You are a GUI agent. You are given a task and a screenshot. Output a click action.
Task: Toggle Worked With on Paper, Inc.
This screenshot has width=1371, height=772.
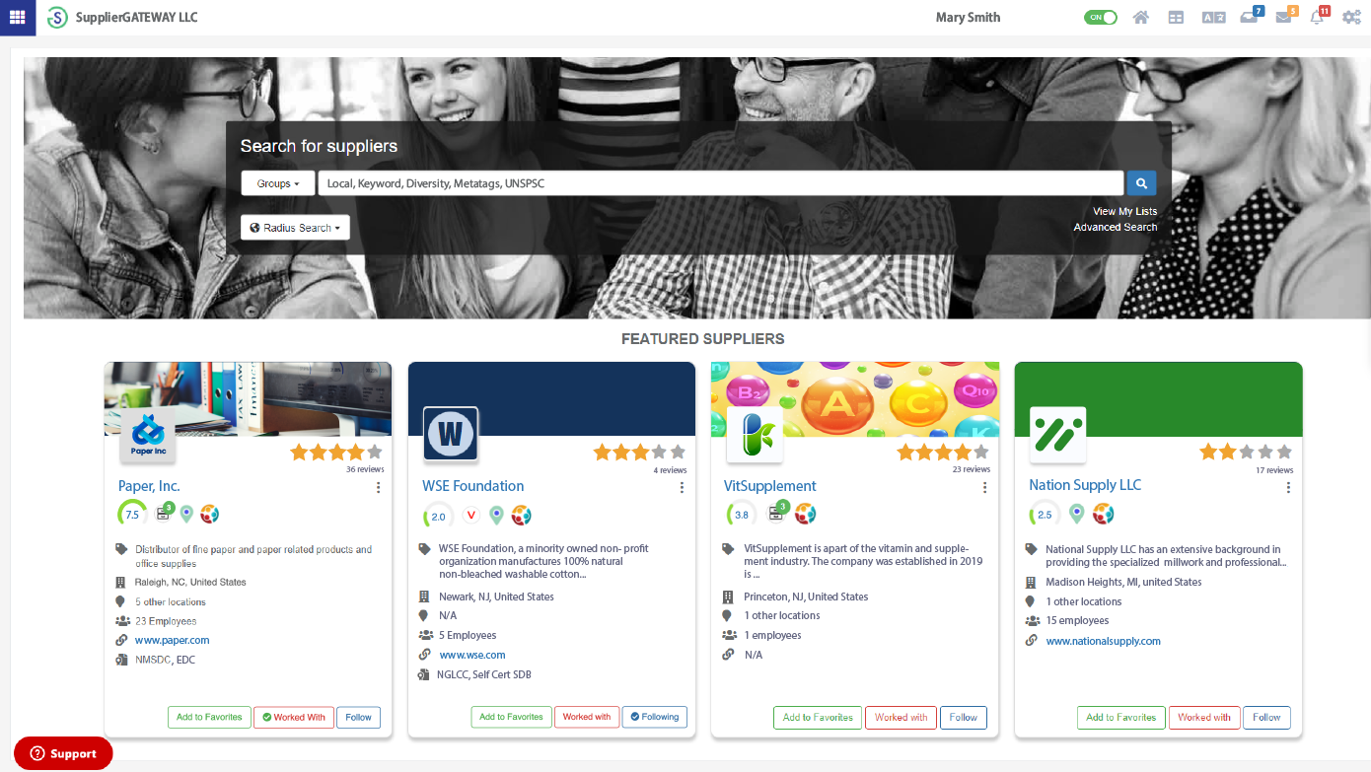pos(293,717)
